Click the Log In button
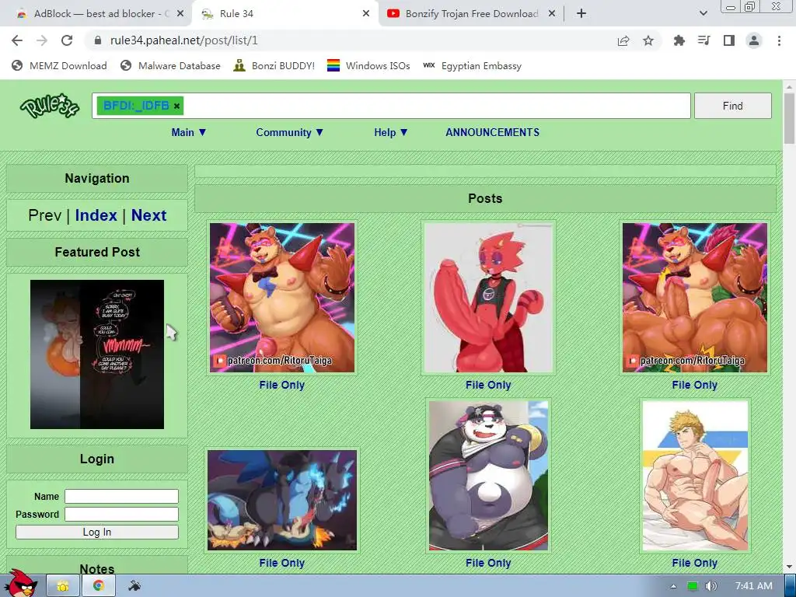This screenshot has height=597, width=796. [x=97, y=532]
